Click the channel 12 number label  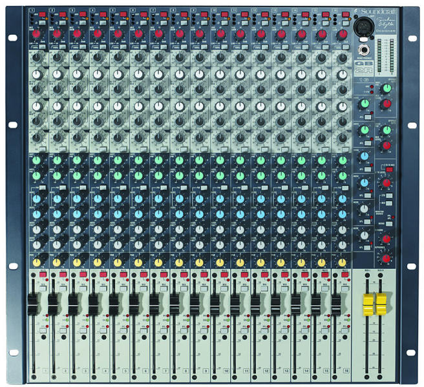pyautogui.click(x=266, y=371)
